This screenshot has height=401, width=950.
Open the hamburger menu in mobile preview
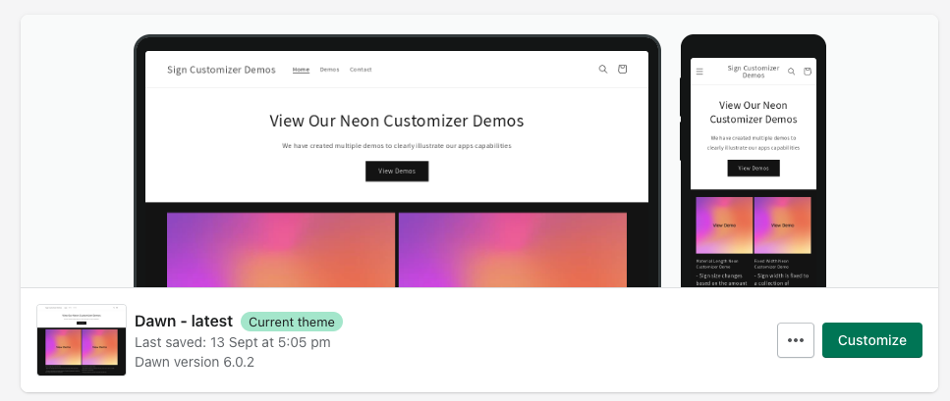[x=699, y=72]
